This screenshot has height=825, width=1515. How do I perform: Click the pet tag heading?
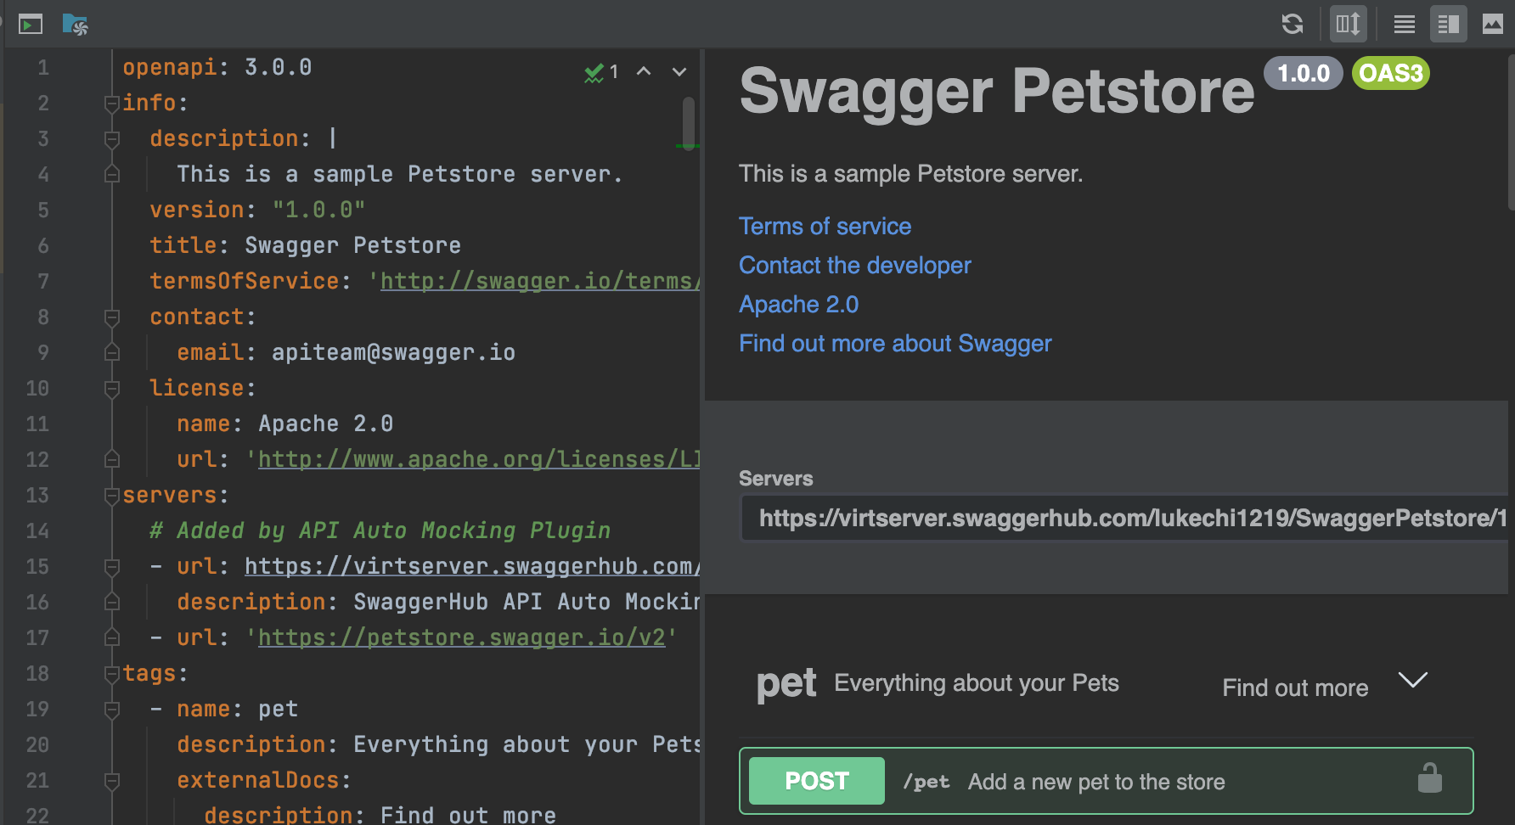[x=786, y=684]
